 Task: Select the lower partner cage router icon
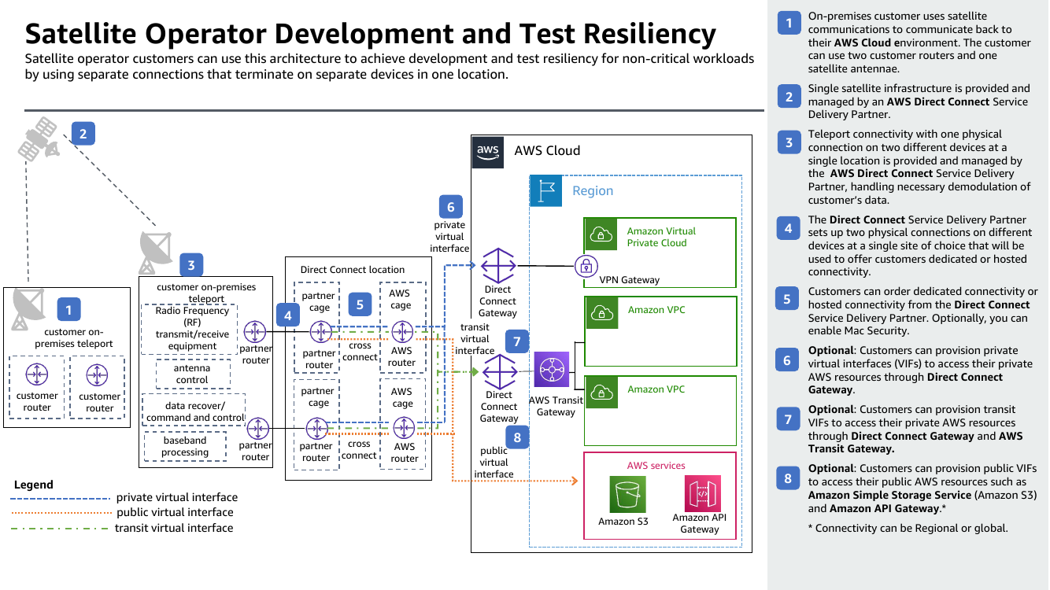tap(316, 429)
